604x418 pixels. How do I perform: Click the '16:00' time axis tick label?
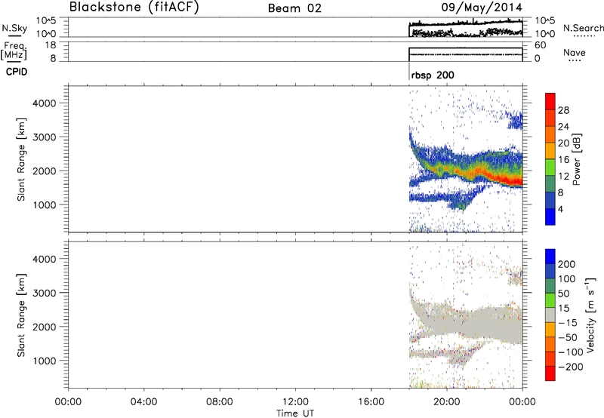(x=371, y=402)
